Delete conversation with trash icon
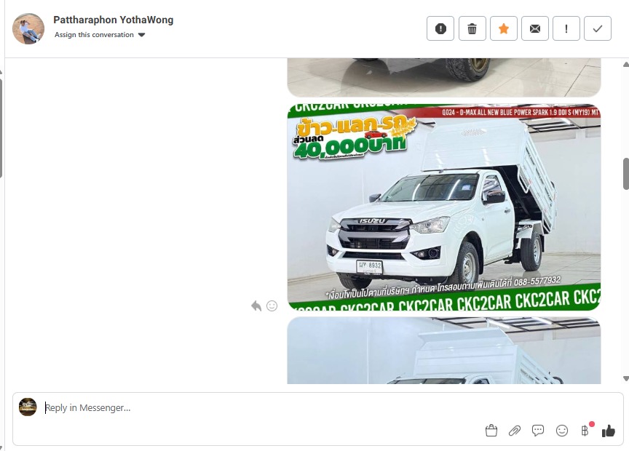 [472, 28]
